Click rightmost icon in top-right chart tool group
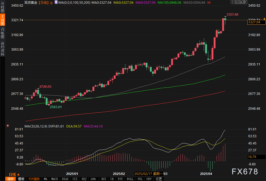266x181 pixels. pos(245,2)
